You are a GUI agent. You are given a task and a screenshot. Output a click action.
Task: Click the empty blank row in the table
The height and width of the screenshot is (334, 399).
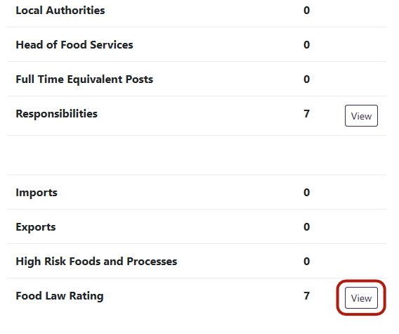(197, 155)
